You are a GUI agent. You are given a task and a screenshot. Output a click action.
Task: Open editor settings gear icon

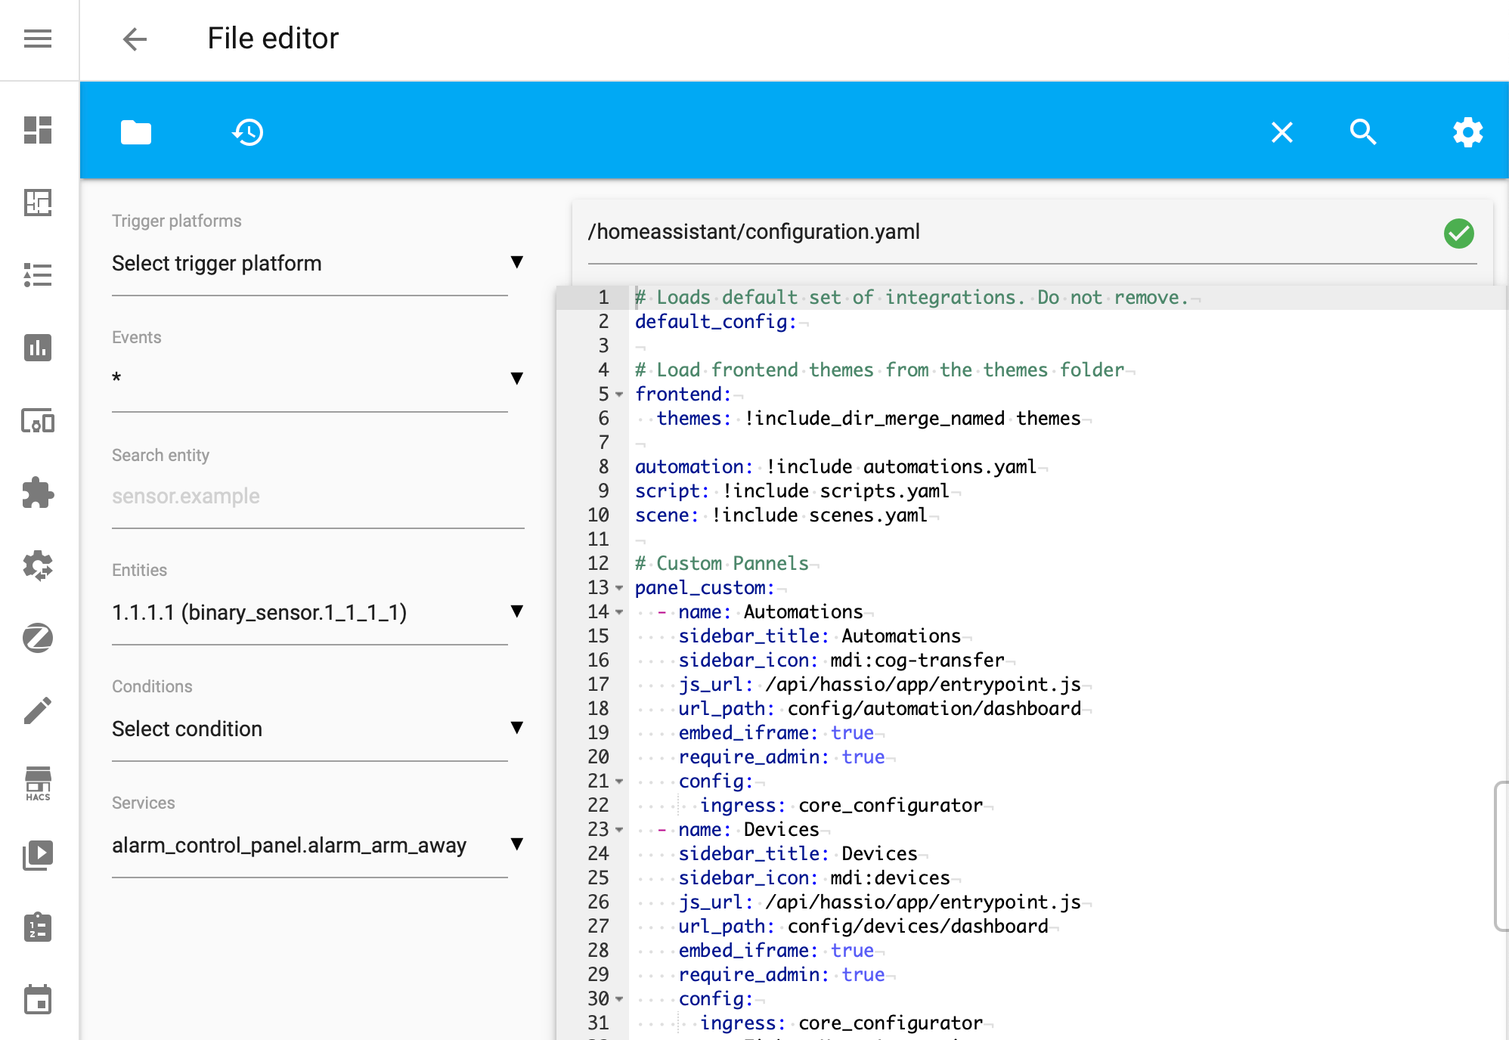coord(1467,132)
